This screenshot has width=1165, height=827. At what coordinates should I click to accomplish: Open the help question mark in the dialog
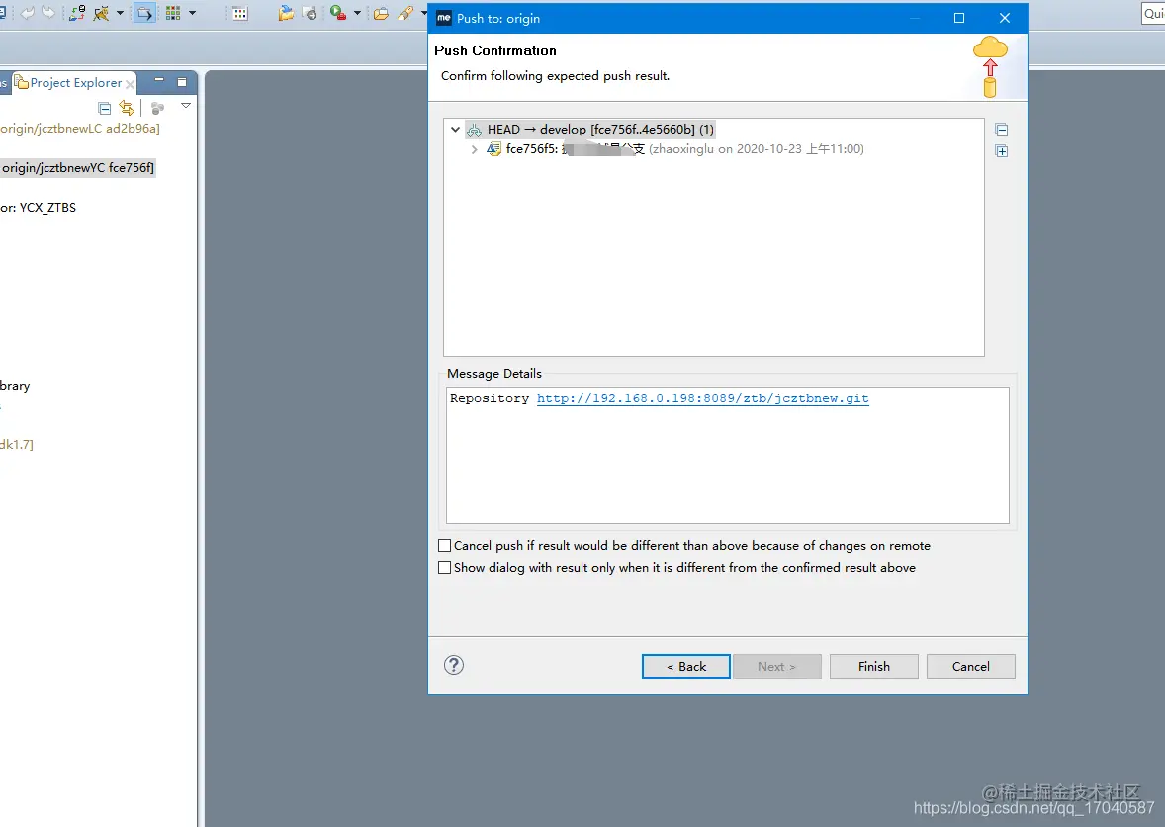[454, 665]
